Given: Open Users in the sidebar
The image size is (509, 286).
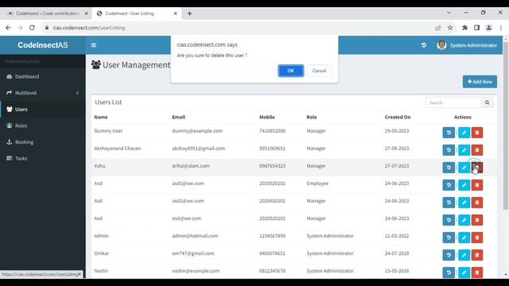Looking at the screenshot, I should [43, 110].
